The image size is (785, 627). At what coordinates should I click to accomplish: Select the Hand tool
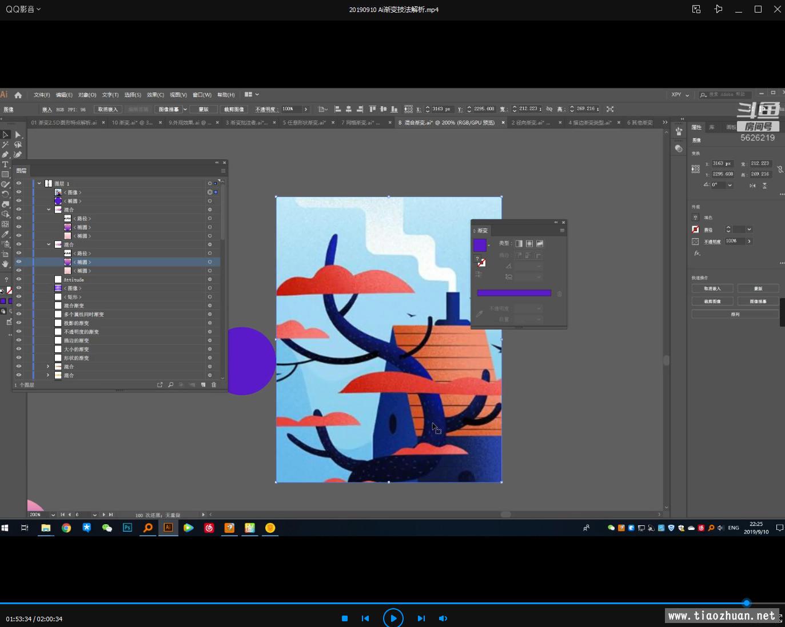tap(5, 264)
